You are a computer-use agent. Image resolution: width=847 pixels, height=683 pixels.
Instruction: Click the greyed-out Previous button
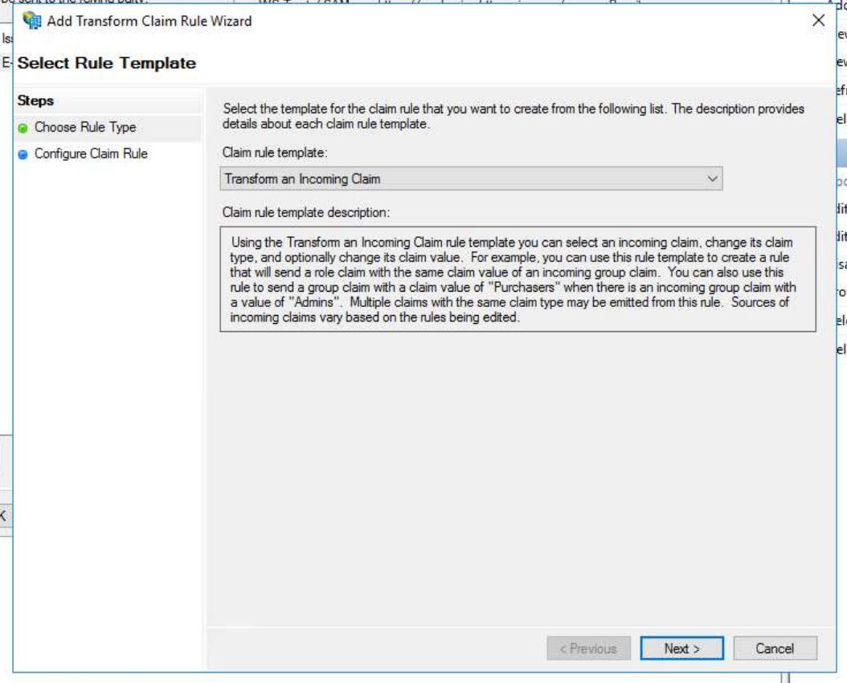click(x=587, y=648)
